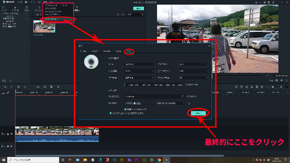Mute the audio track speaker icon
The image size is (290, 163).
coord(12,146)
